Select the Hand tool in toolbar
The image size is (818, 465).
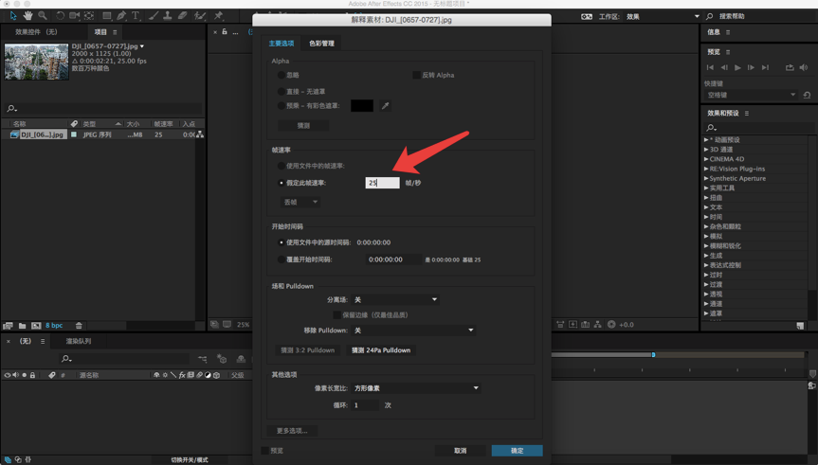click(27, 16)
